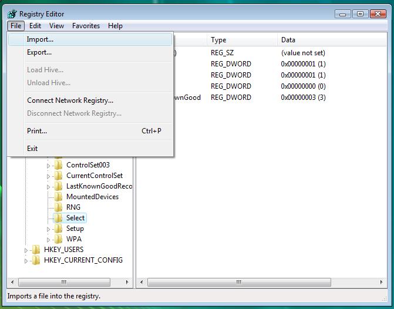Click the WPA folder icon
This screenshot has height=309, width=394.
click(58, 239)
